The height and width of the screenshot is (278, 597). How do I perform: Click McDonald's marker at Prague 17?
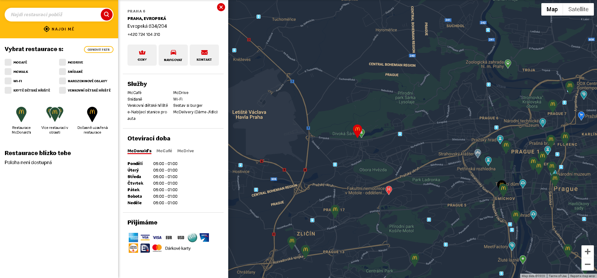[x=335, y=211]
